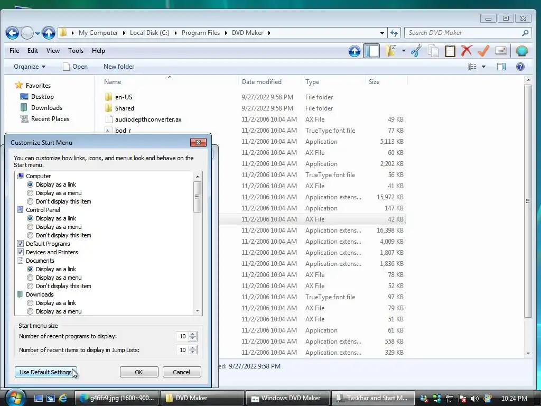The width and height of the screenshot is (541, 406).
Task: Uncheck the Default Programs checkbox
Action: (21, 244)
